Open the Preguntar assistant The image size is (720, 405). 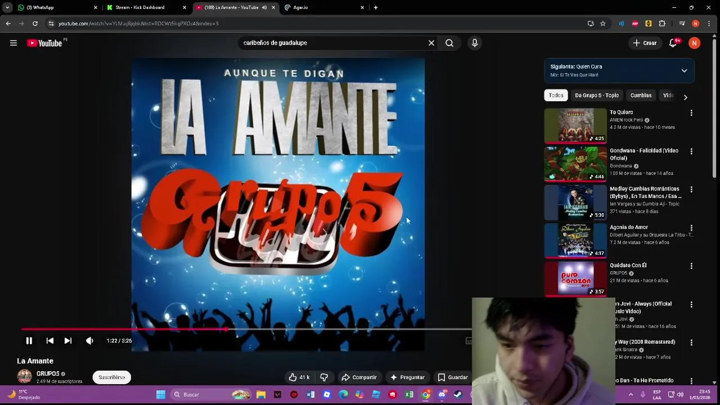[407, 377]
